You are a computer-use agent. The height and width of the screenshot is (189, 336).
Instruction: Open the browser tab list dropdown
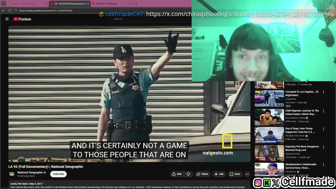coord(3,4)
